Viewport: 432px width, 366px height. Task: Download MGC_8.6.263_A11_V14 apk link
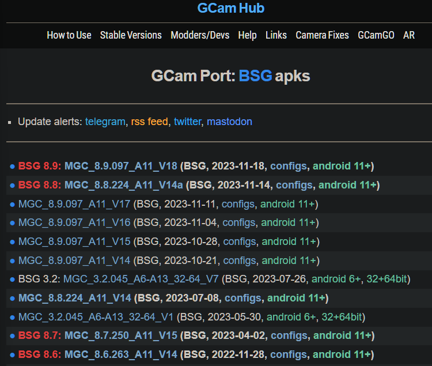pyautogui.click(x=121, y=354)
